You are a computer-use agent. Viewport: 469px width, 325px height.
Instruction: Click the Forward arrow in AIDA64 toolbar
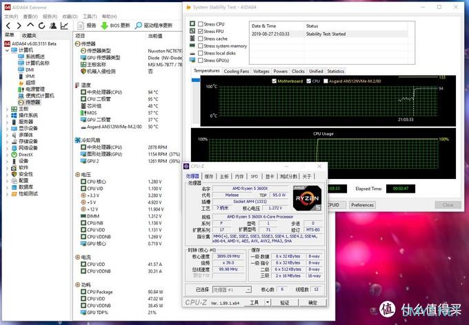[19, 25]
